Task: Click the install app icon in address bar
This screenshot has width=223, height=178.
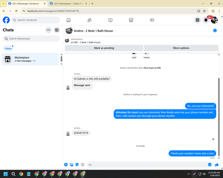Action: pyautogui.click(x=198, y=11)
